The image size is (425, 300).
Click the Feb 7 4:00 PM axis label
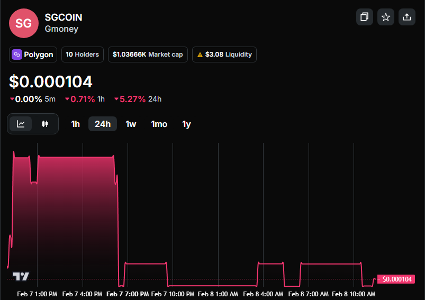pos(83,294)
